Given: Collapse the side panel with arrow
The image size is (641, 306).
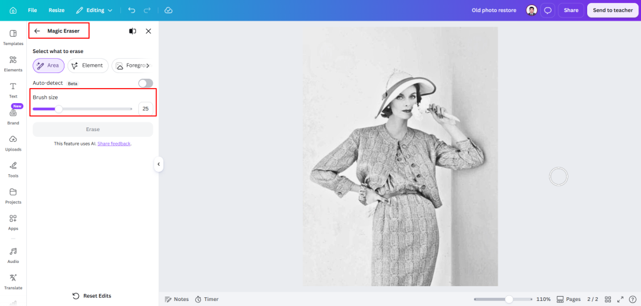Looking at the screenshot, I should click(x=158, y=164).
